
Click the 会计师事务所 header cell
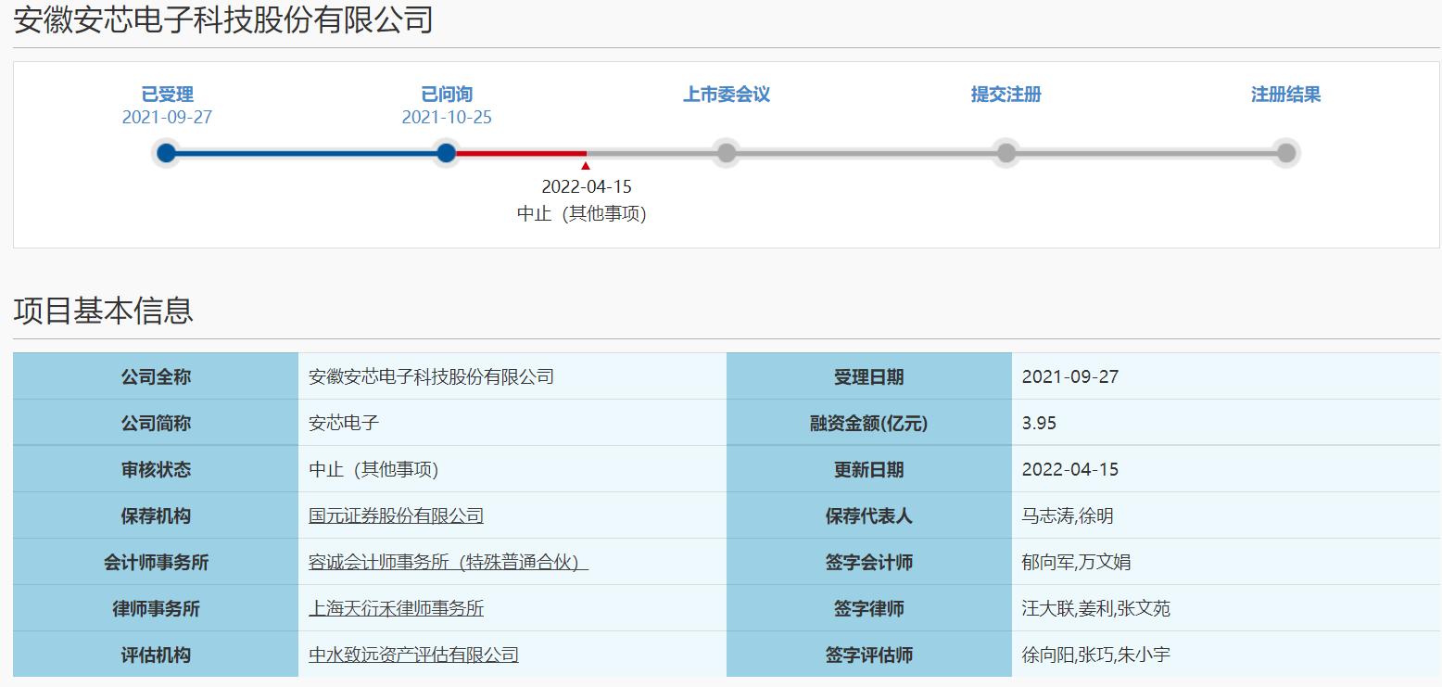(156, 562)
